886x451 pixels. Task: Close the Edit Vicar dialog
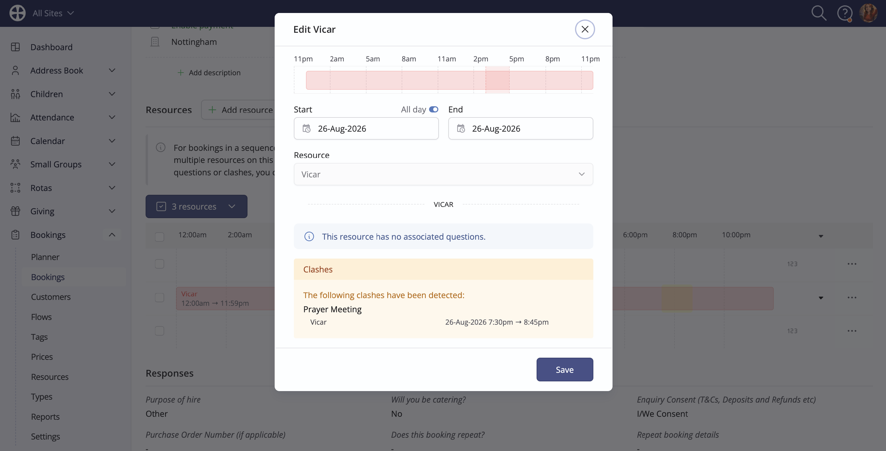585,29
